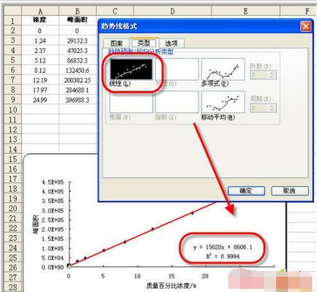Cancel dialog with 取消 button
317x292 pixels.
tap(290, 191)
